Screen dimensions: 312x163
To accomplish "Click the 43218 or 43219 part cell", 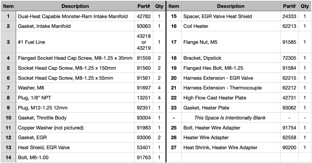I will click(144, 42).
